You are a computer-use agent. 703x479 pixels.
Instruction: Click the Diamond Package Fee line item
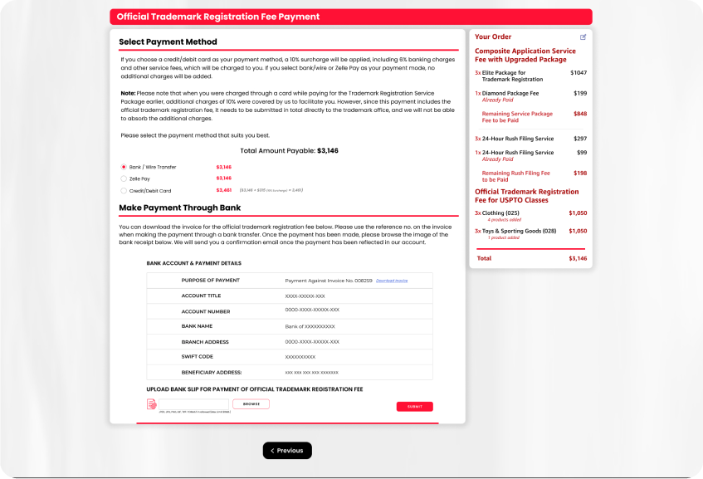510,93
